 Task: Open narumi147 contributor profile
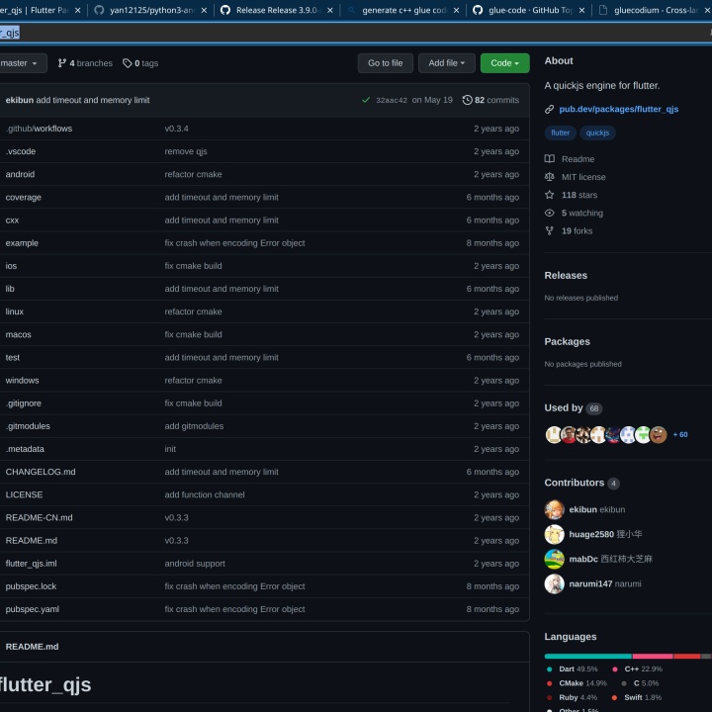click(x=590, y=583)
